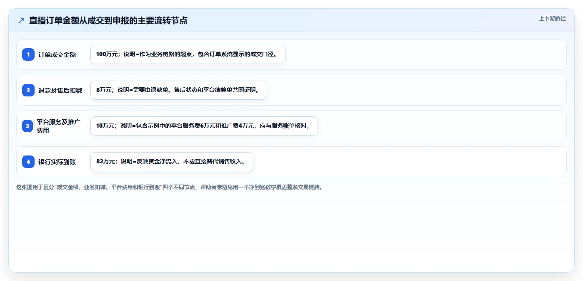Click the step 1 number badge

click(x=28, y=54)
